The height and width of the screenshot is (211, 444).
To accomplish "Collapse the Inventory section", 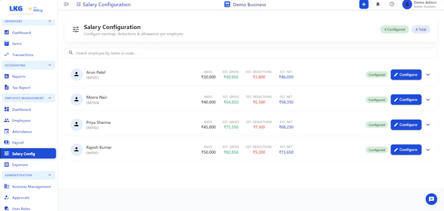I will pos(49,21).
